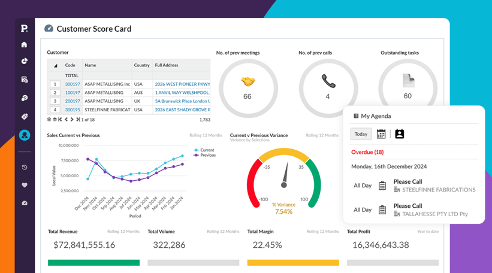Select row number 2 box
The width and height of the screenshot is (492, 273).
55,92
